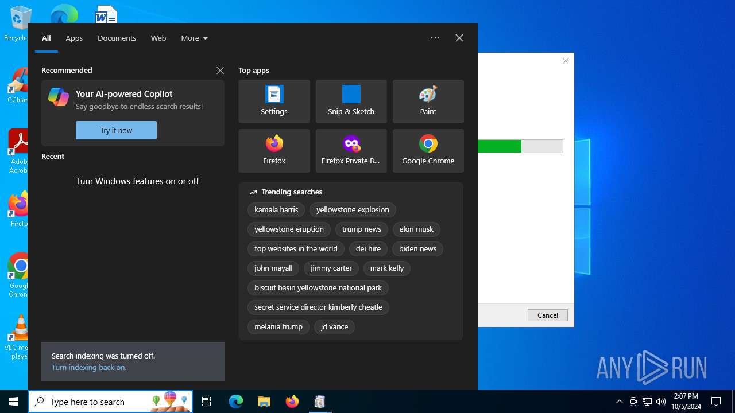The height and width of the screenshot is (413, 735).
Task: Search trending melania trump
Action: pyautogui.click(x=278, y=327)
